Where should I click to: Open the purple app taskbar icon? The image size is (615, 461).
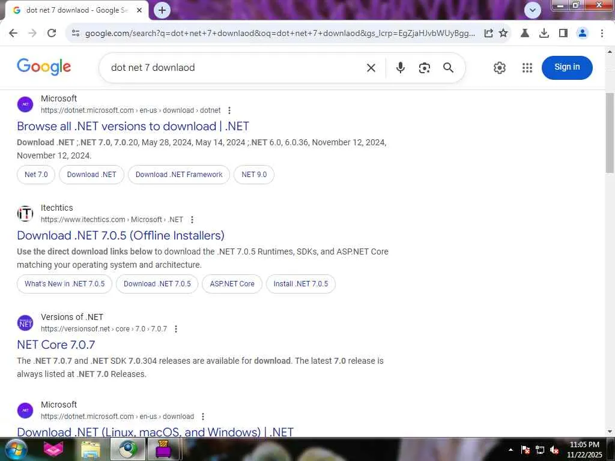pyautogui.click(x=163, y=449)
